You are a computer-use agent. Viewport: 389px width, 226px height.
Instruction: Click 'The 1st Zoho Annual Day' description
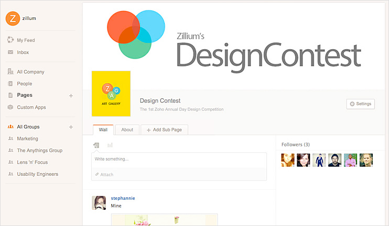[181, 109]
